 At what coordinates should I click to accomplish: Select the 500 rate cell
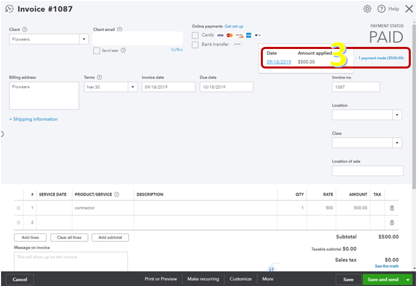coord(321,208)
